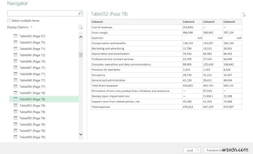Click the search magnifier icon
This screenshot has width=253, height=154.
[80, 13]
